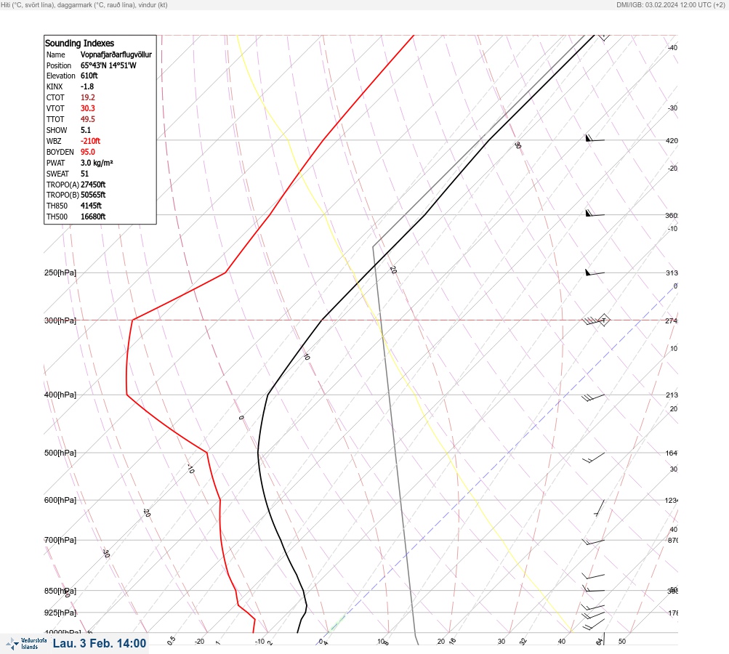Click the BOYDEN value 95.0
Image resolution: width=729 pixels, height=654 pixels.
click(x=88, y=152)
